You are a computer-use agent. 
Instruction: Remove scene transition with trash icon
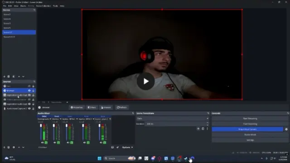pyautogui.click(x=203, y=129)
